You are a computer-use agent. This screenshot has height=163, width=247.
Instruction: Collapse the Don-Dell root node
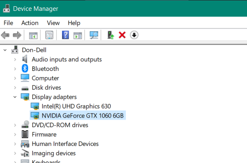[x=5, y=50]
